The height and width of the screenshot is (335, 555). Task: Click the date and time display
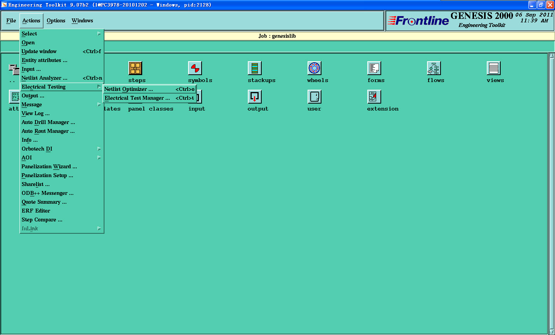tap(534, 18)
